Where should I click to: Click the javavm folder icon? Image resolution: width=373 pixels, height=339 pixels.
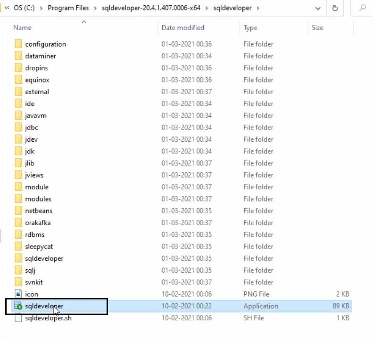click(18, 115)
